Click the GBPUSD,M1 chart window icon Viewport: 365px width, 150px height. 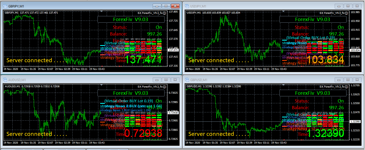pyautogui.click(x=187, y=80)
